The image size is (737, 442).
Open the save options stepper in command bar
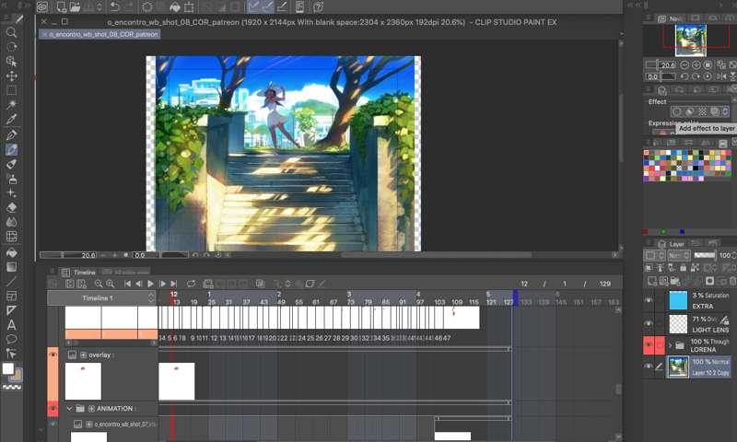click(x=99, y=6)
